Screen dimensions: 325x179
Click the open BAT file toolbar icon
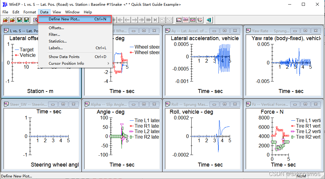pyautogui.click(x=12, y=20)
